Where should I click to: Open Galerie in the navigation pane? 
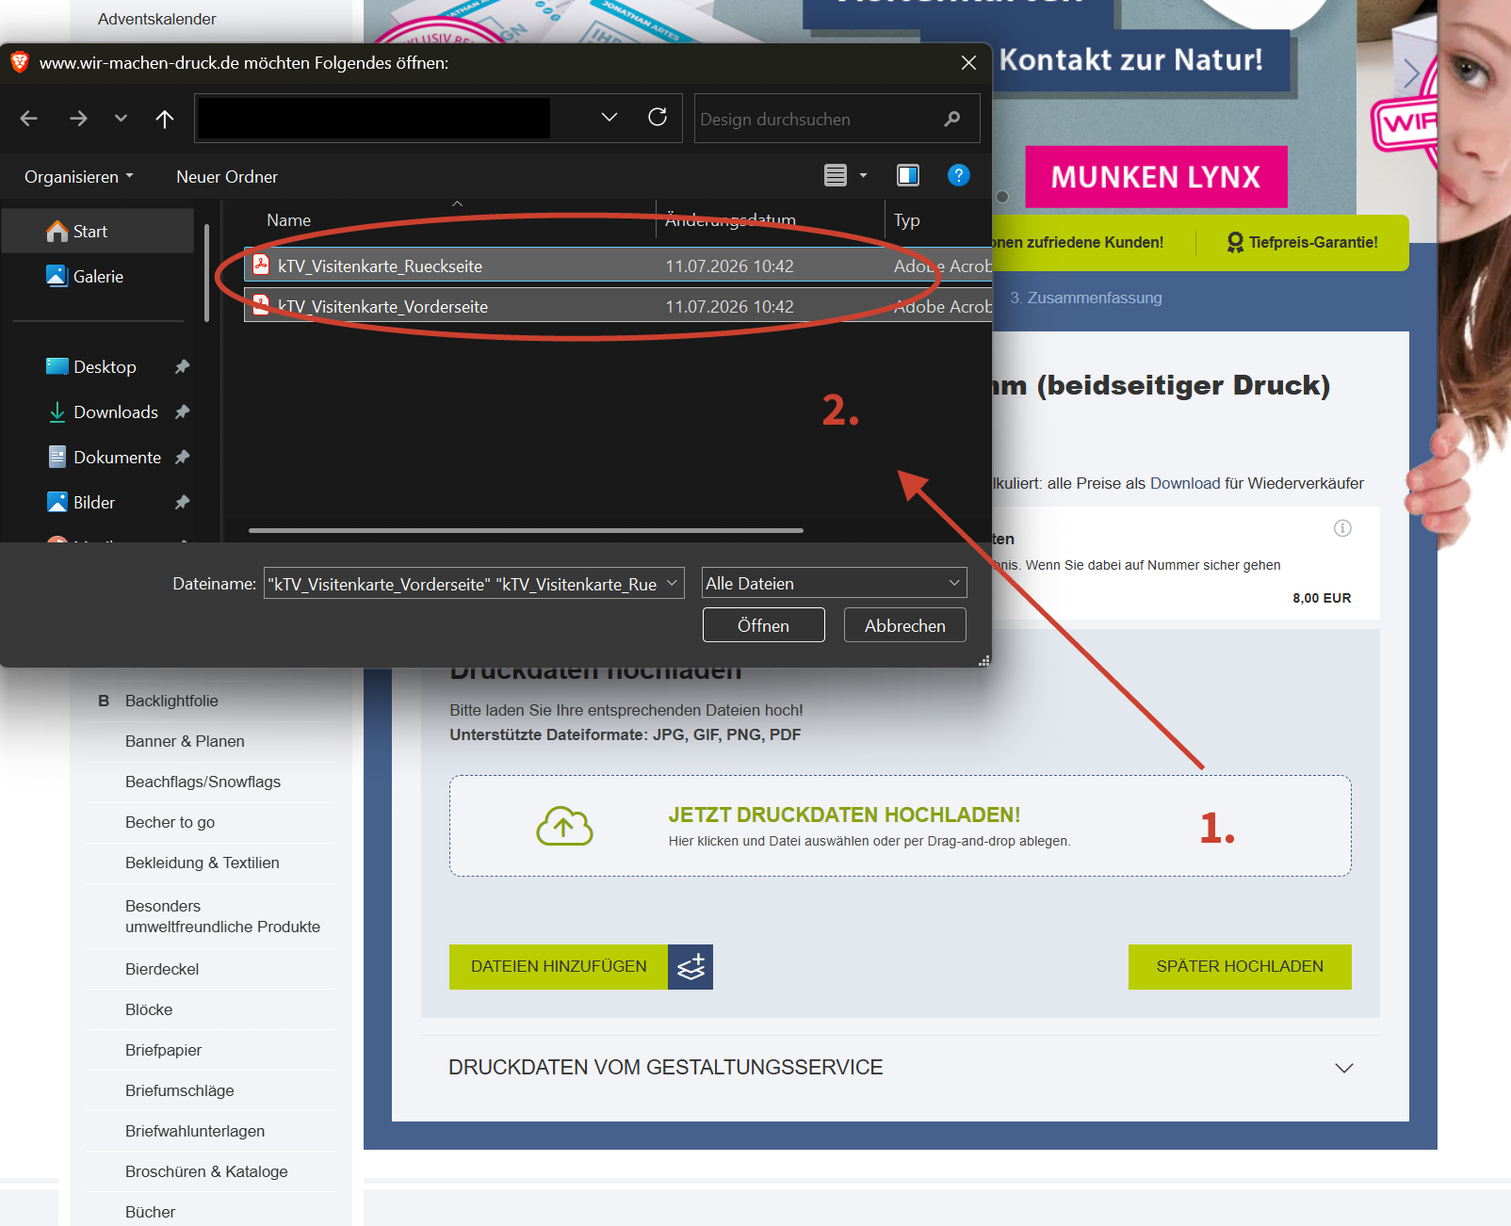pyautogui.click(x=98, y=277)
